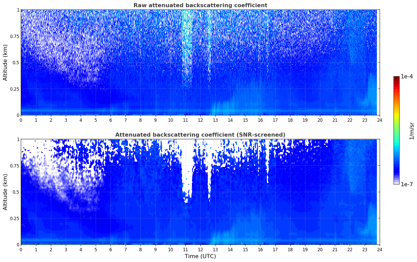Click altitude tick '0.75' of the Raw plot
Viewport: 417px width, 262px height.
pyautogui.click(x=15, y=36)
